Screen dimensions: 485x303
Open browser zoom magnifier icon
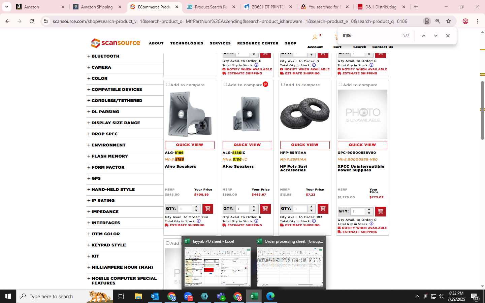438,21
